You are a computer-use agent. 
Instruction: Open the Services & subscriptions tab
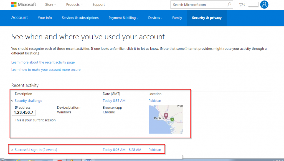point(80,18)
